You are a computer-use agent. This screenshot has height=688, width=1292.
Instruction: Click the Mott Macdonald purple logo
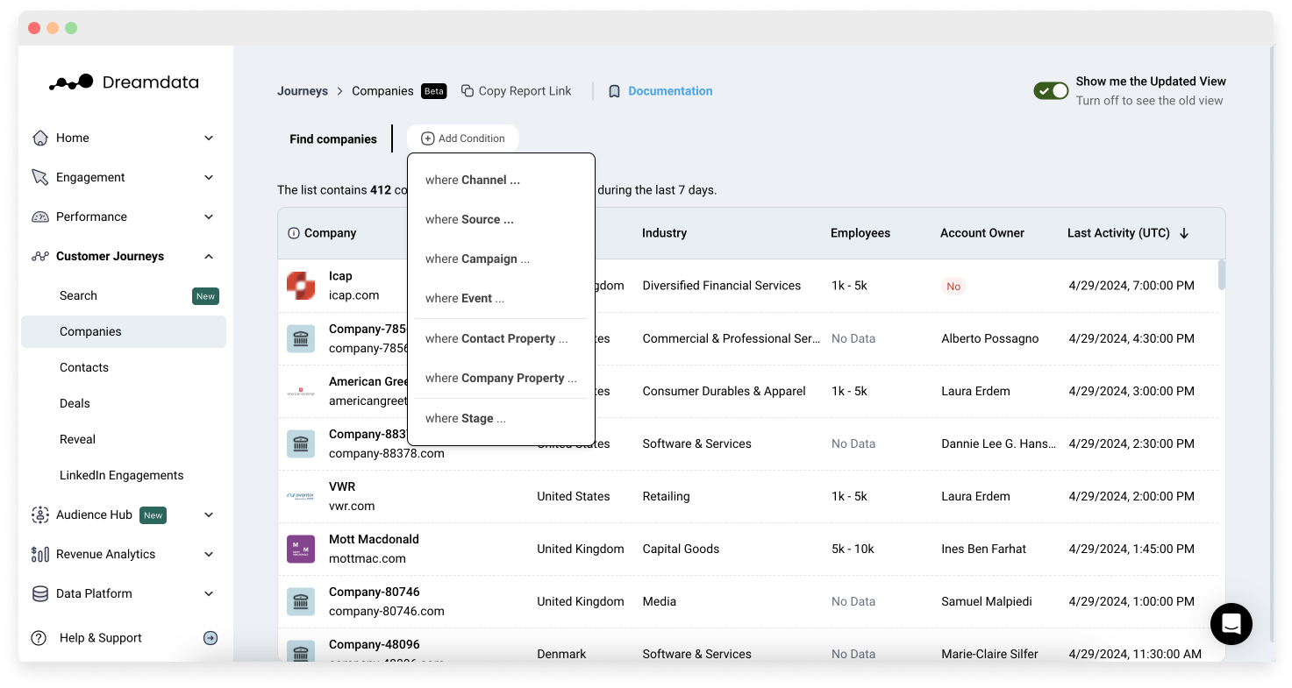[301, 549]
